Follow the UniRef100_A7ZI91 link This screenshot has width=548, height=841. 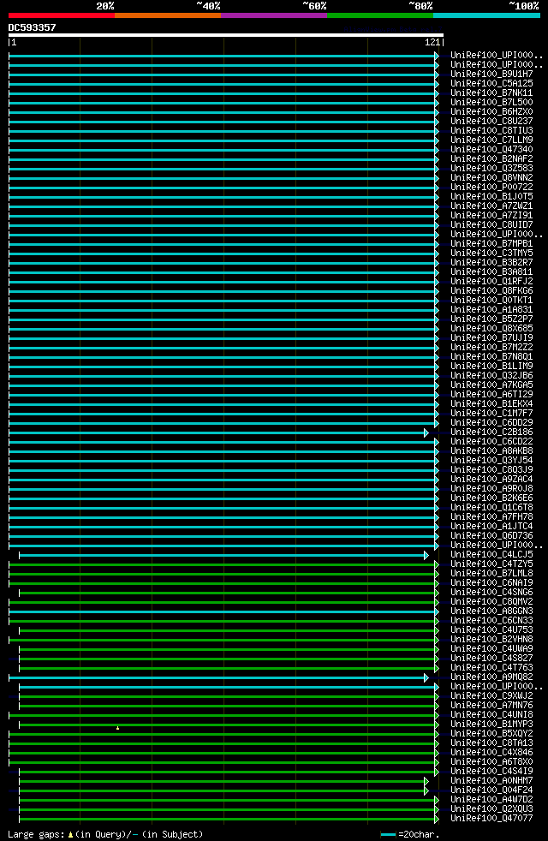(491, 216)
